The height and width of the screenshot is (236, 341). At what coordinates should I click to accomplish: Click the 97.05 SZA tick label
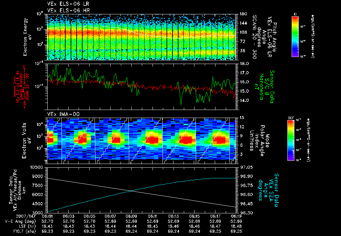(x=246, y=167)
